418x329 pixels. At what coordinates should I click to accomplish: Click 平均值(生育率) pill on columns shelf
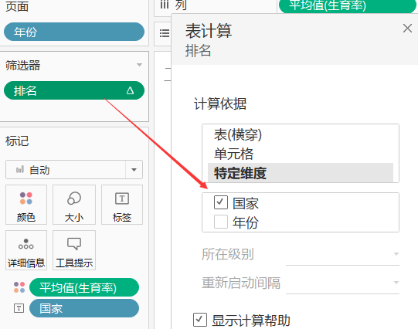click(348, 5)
